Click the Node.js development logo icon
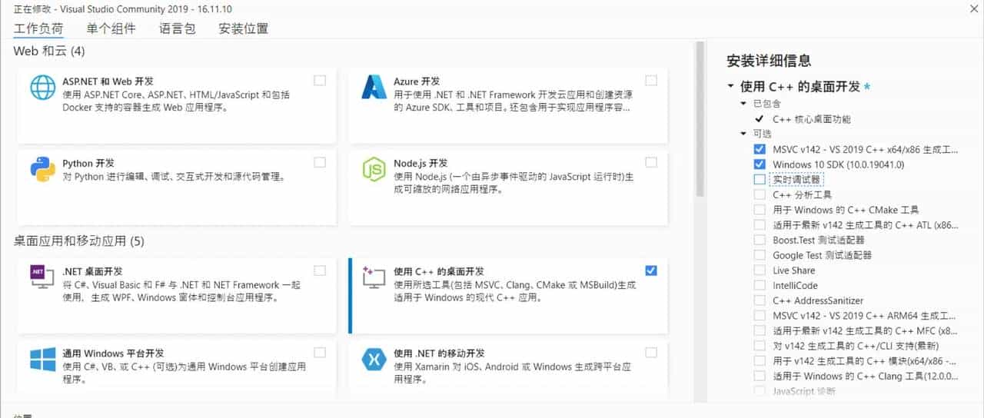984x418 pixels. coord(374,168)
